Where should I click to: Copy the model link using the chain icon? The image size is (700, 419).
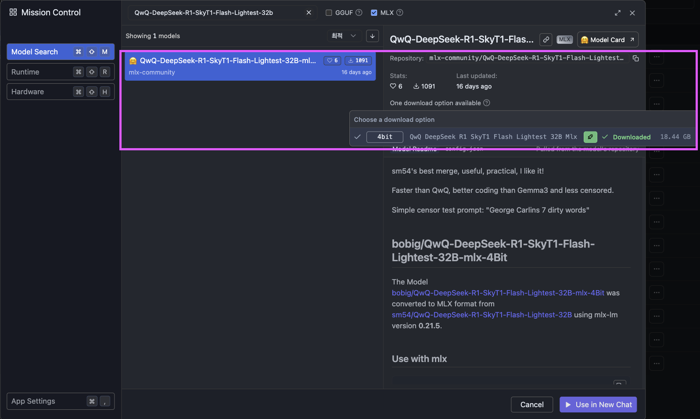point(546,39)
